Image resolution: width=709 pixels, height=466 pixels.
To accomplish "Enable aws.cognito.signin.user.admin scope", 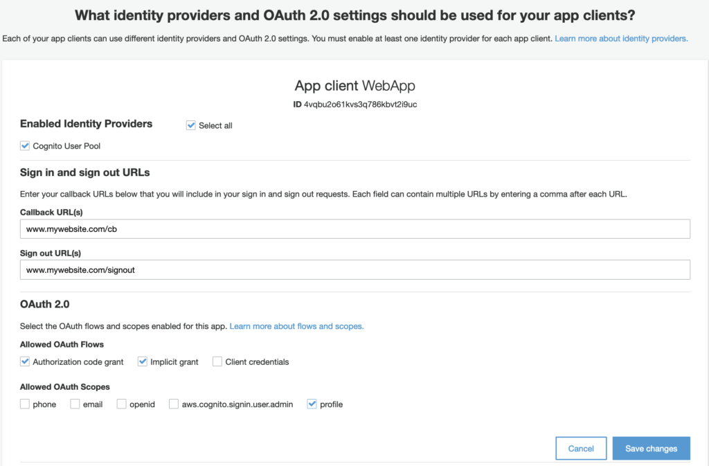I will coord(174,404).
